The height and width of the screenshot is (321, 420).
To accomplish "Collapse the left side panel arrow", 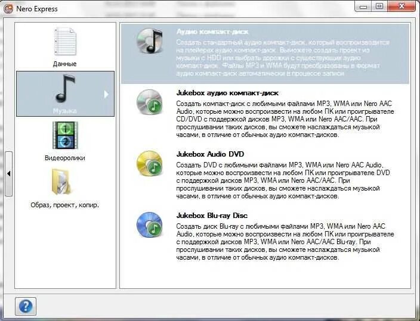I will click(8, 174).
